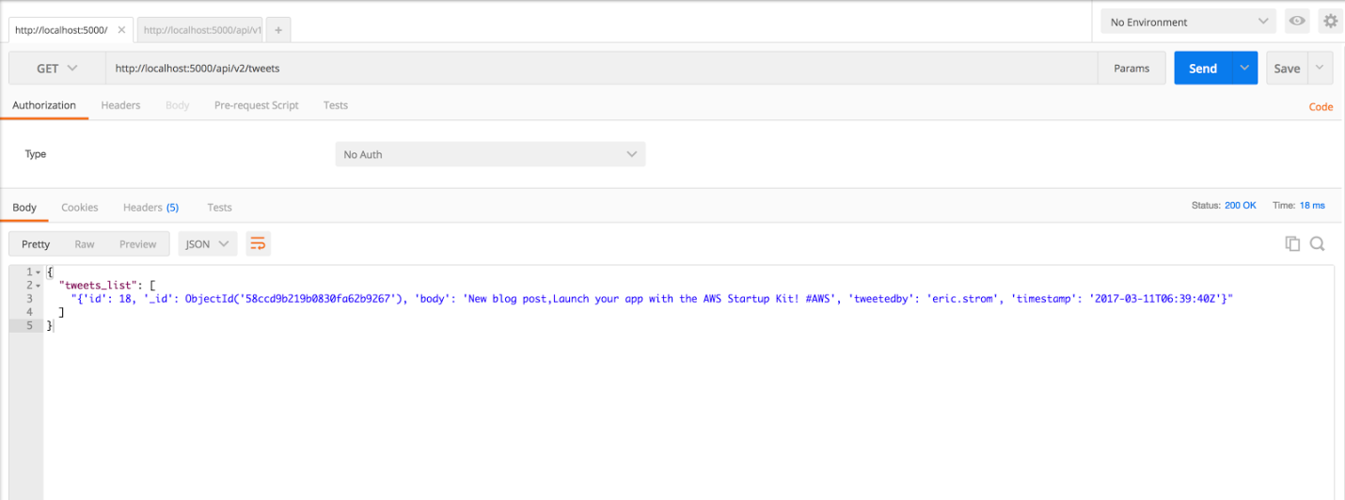Open the manage environments gear icon
The height and width of the screenshot is (500, 1345).
tap(1330, 21)
